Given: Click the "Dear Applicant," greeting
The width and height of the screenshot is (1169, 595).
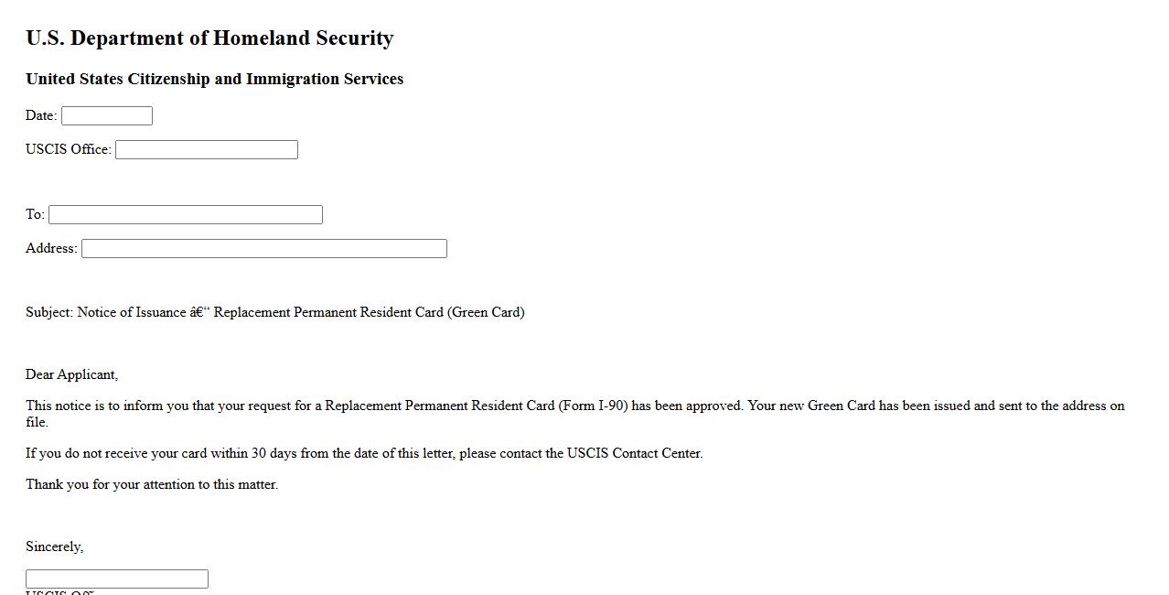Looking at the screenshot, I should click(x=71, y=374).
